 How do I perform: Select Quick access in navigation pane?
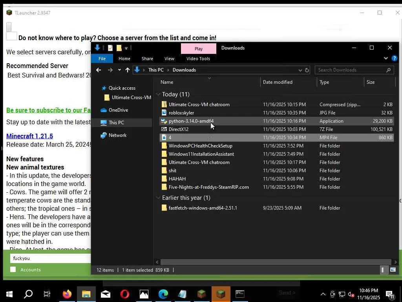click(122, 88)
